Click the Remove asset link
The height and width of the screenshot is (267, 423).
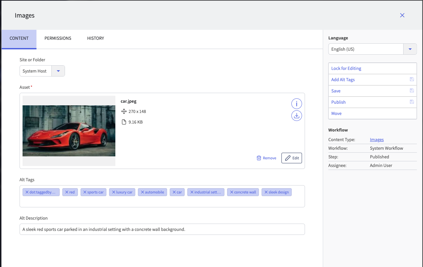point(266,158)
